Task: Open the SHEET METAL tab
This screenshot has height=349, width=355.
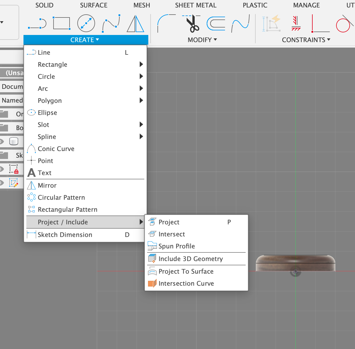Action: [x=196, y=5]
